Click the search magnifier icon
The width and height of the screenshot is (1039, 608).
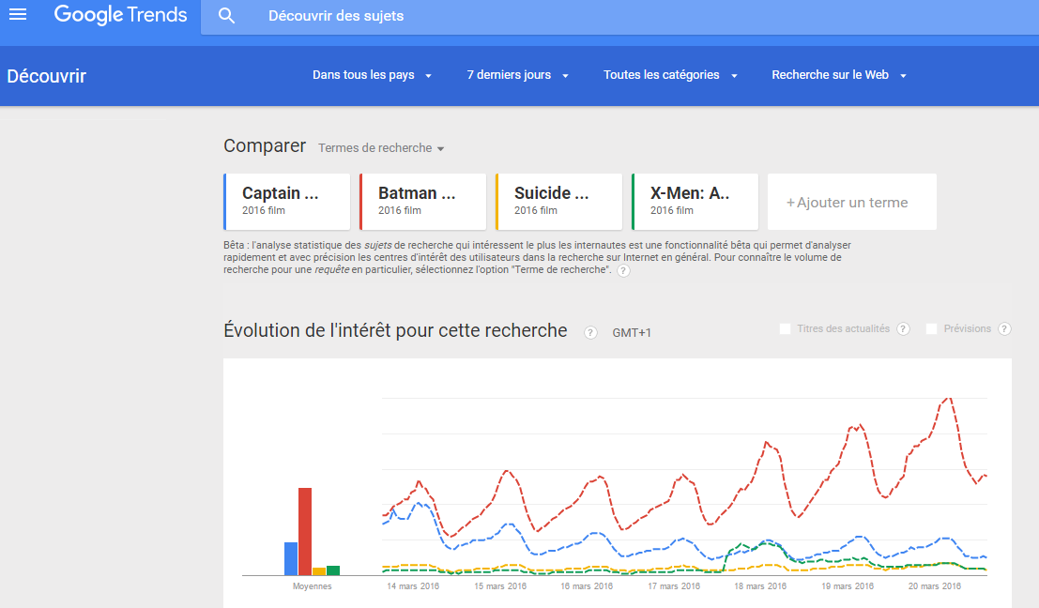[x=226, y=16]
